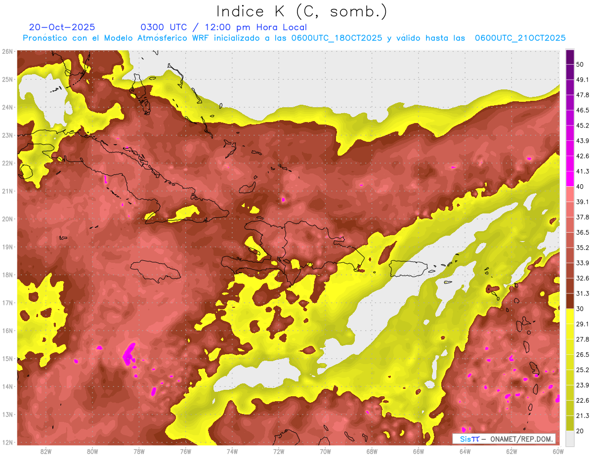
Task: Click the '35.2' color bar label
Action: (x=583, y=248)
